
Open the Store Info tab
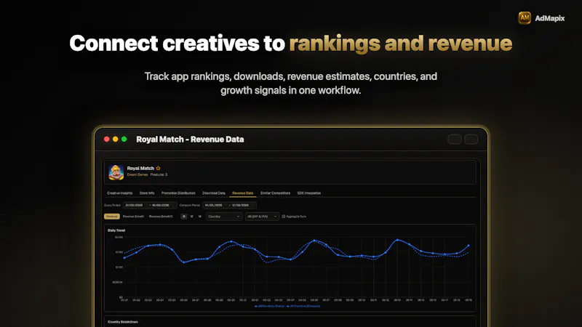click(x=147, y=193)
